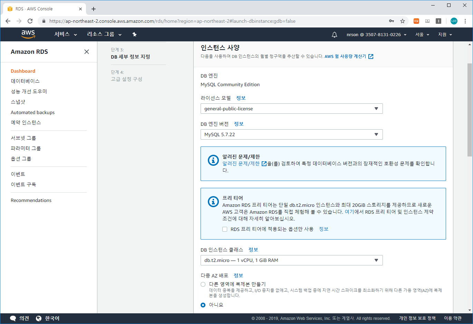Click 정보 link beside the free tier checkbox
Image resolution: width=473 pixels, height=324 pixels.
tap(324, 229)
